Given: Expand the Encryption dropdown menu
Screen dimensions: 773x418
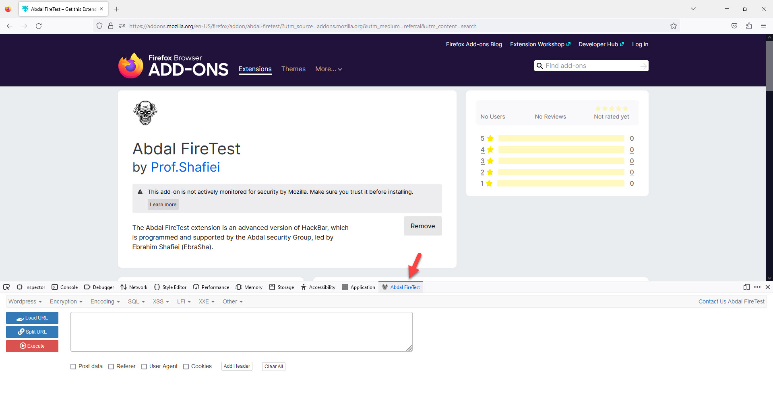Looking at the screenshot, I should (66, 301).
